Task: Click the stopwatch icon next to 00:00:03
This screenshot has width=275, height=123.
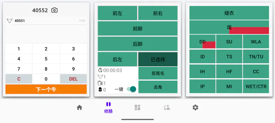Action: click(x=100, y=70)
